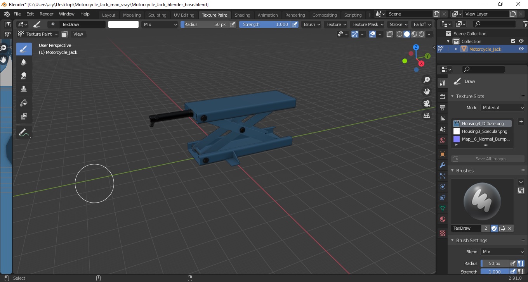Screen dimensions: 528x282
Task: Open Object Data green triangle tab
Action: [x=442, y=208]
